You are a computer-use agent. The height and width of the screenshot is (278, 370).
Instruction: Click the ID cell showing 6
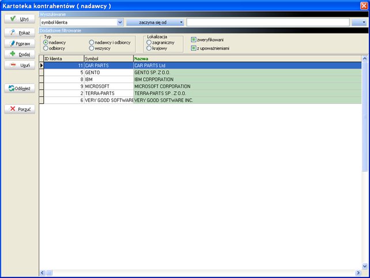[64, 100]
